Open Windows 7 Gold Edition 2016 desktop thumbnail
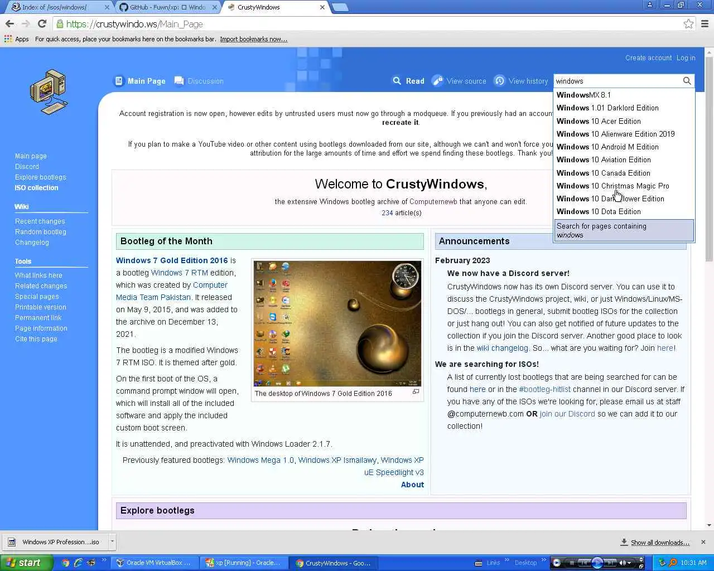The width and height of the screenshot is (714, 571). [x=337, y=323]
